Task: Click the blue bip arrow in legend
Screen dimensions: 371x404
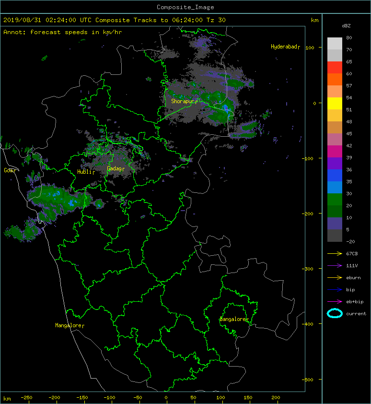Action: 335,290
